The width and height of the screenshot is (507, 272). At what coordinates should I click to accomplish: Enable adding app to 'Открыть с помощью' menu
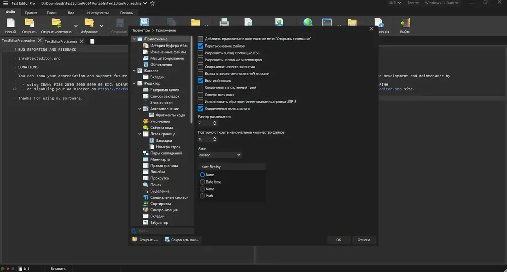pos(200,39)
